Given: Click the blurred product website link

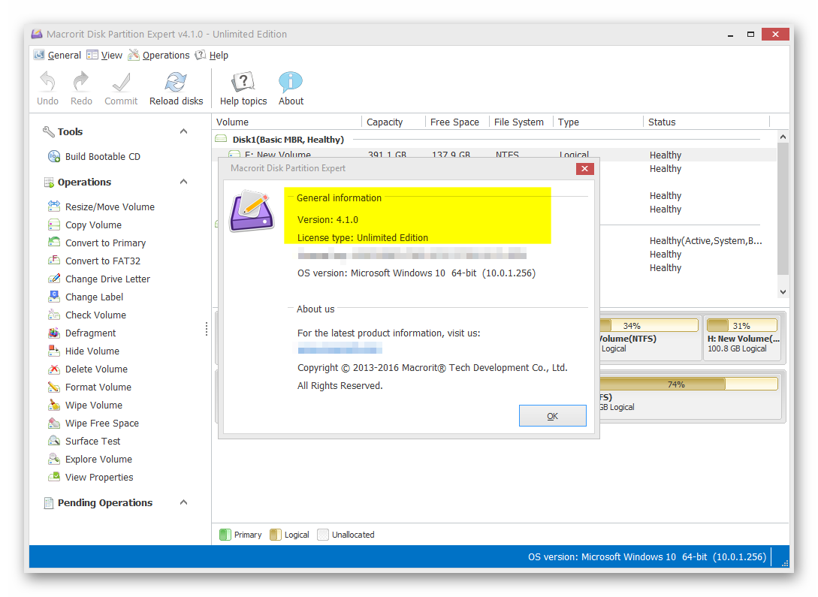Looking at the screenshot, I should coord(340,348).
